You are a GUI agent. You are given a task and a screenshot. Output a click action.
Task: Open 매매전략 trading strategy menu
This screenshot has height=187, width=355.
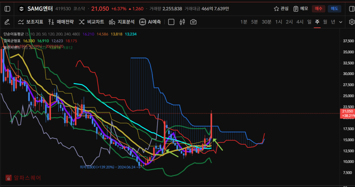(61, 22)
